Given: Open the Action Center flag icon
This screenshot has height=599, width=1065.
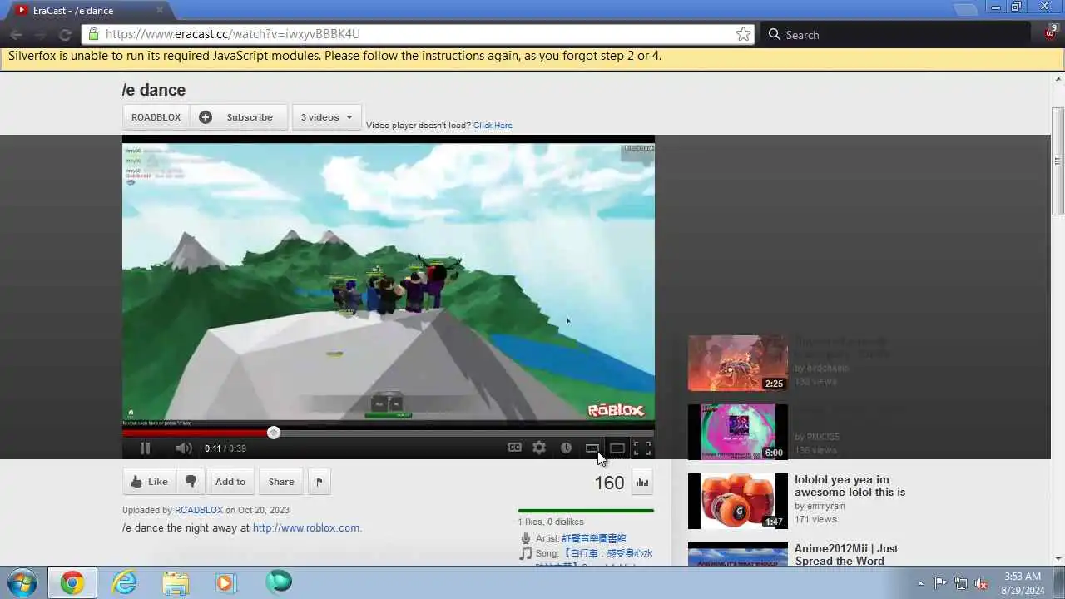Looking at the screenshot, I should tap(940, 583).
